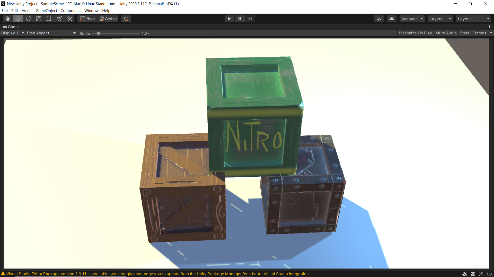Enable Maximize On Play
This screenshot has height=277, width=494.
[x=415, y=33]
